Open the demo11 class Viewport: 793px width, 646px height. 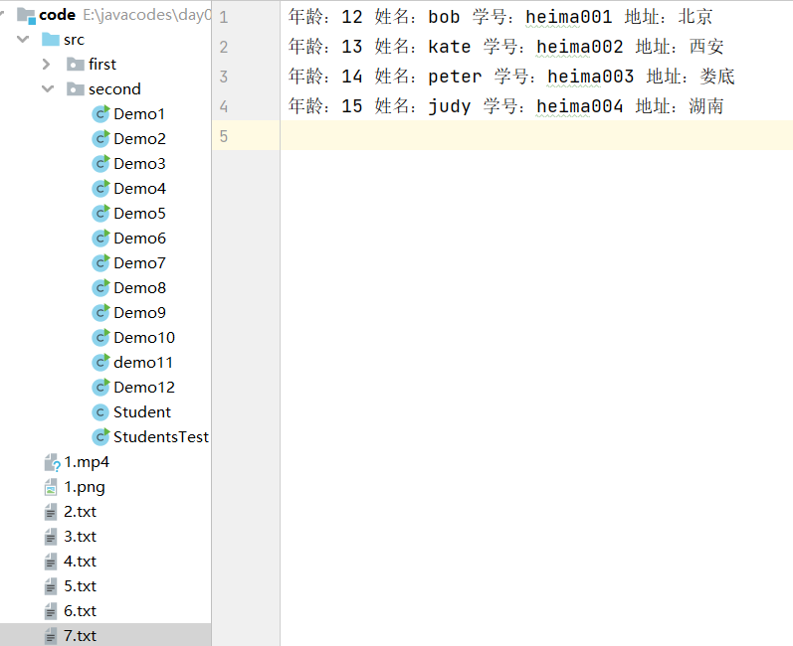[x=143, y=362]
